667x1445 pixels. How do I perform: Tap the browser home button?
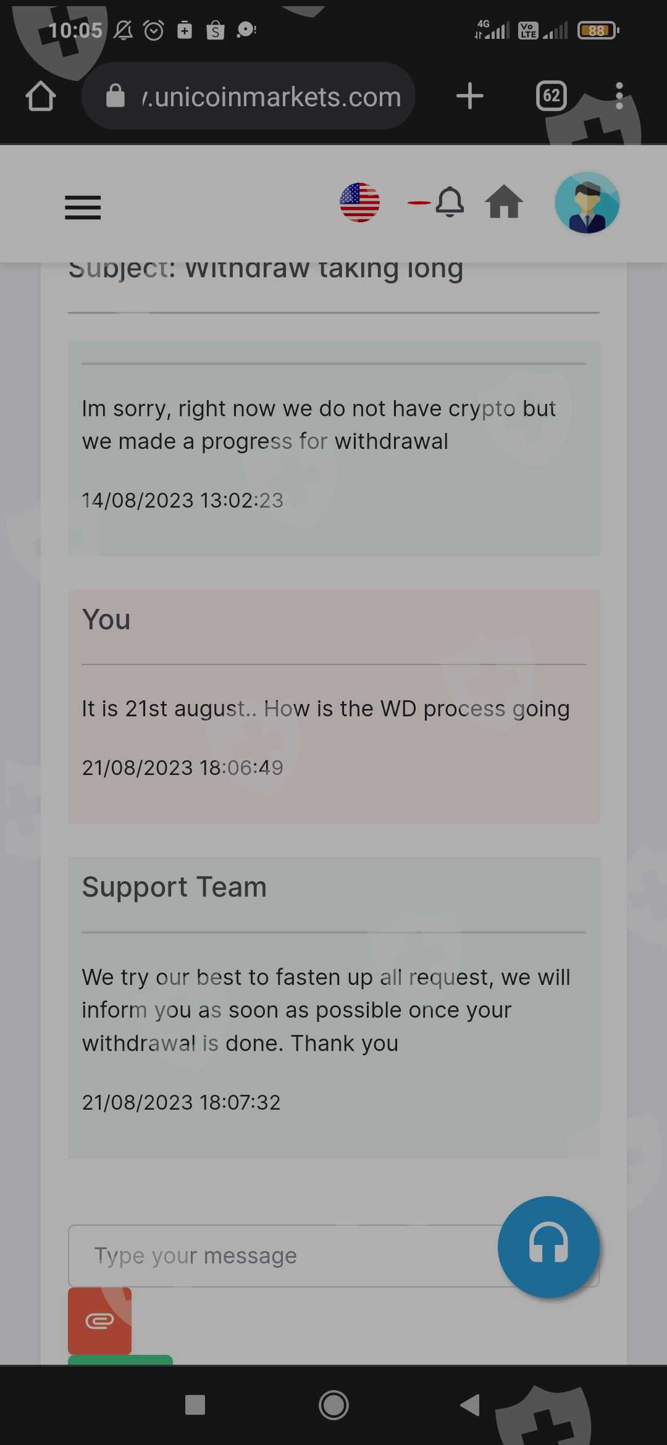point(41,96)
